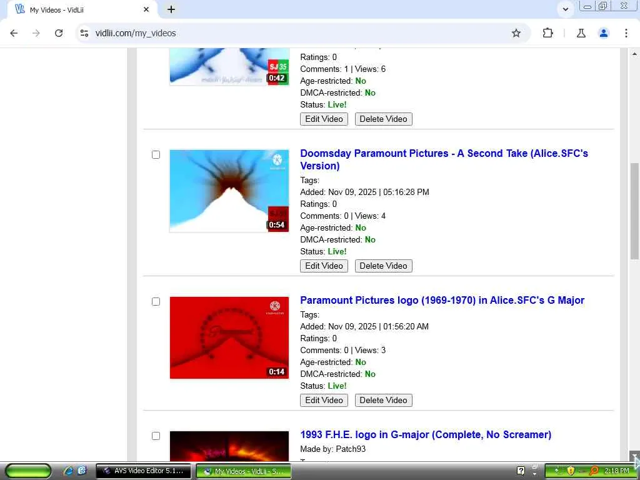Close the My Videos - VidLii tab

pyautogui.click(x=146, y=9)
